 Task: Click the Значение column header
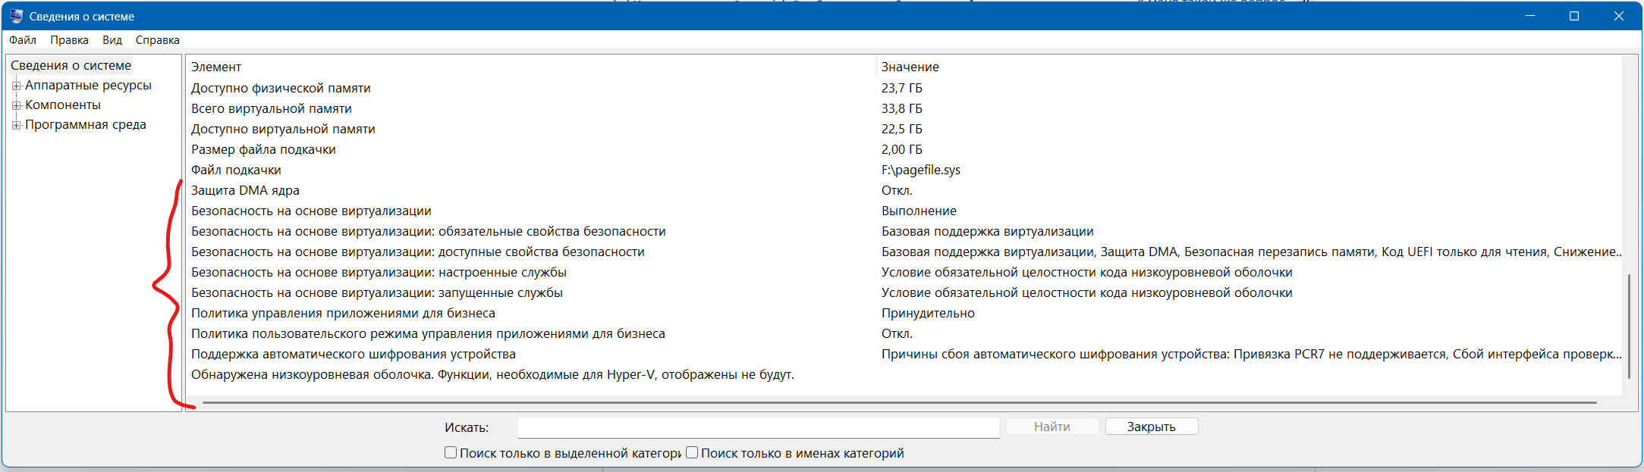pos(1249,67)
